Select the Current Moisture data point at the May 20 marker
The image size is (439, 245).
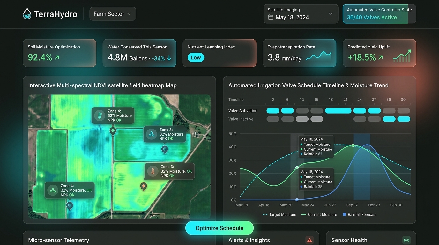[297, 167]
